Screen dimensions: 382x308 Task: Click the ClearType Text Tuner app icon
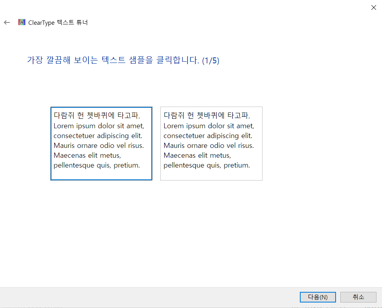(22, 22)
